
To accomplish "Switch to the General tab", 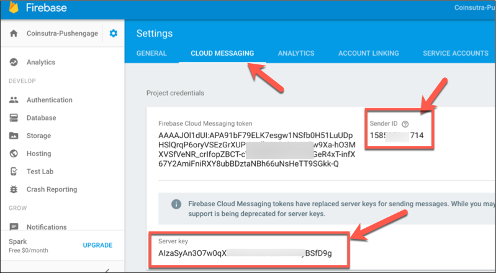I will tap(151, 53).
